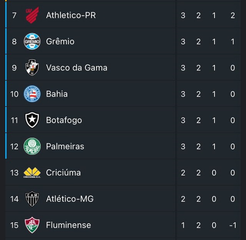Tap the Grêmio team logo

[x=32, y=42]
